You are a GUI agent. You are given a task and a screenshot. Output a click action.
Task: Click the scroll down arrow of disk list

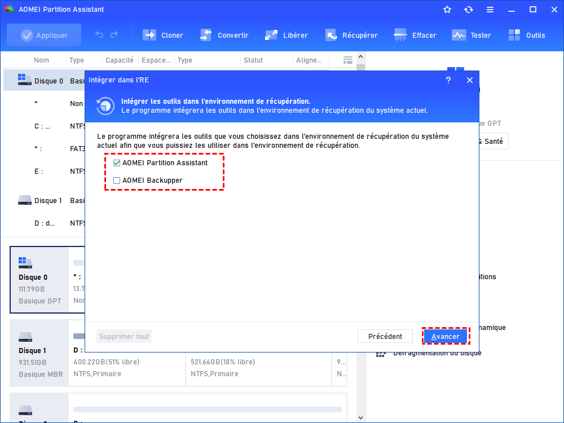click(361, 417)
